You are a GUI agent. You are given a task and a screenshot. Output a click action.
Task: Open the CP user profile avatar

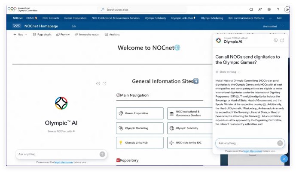pos(287,9)
